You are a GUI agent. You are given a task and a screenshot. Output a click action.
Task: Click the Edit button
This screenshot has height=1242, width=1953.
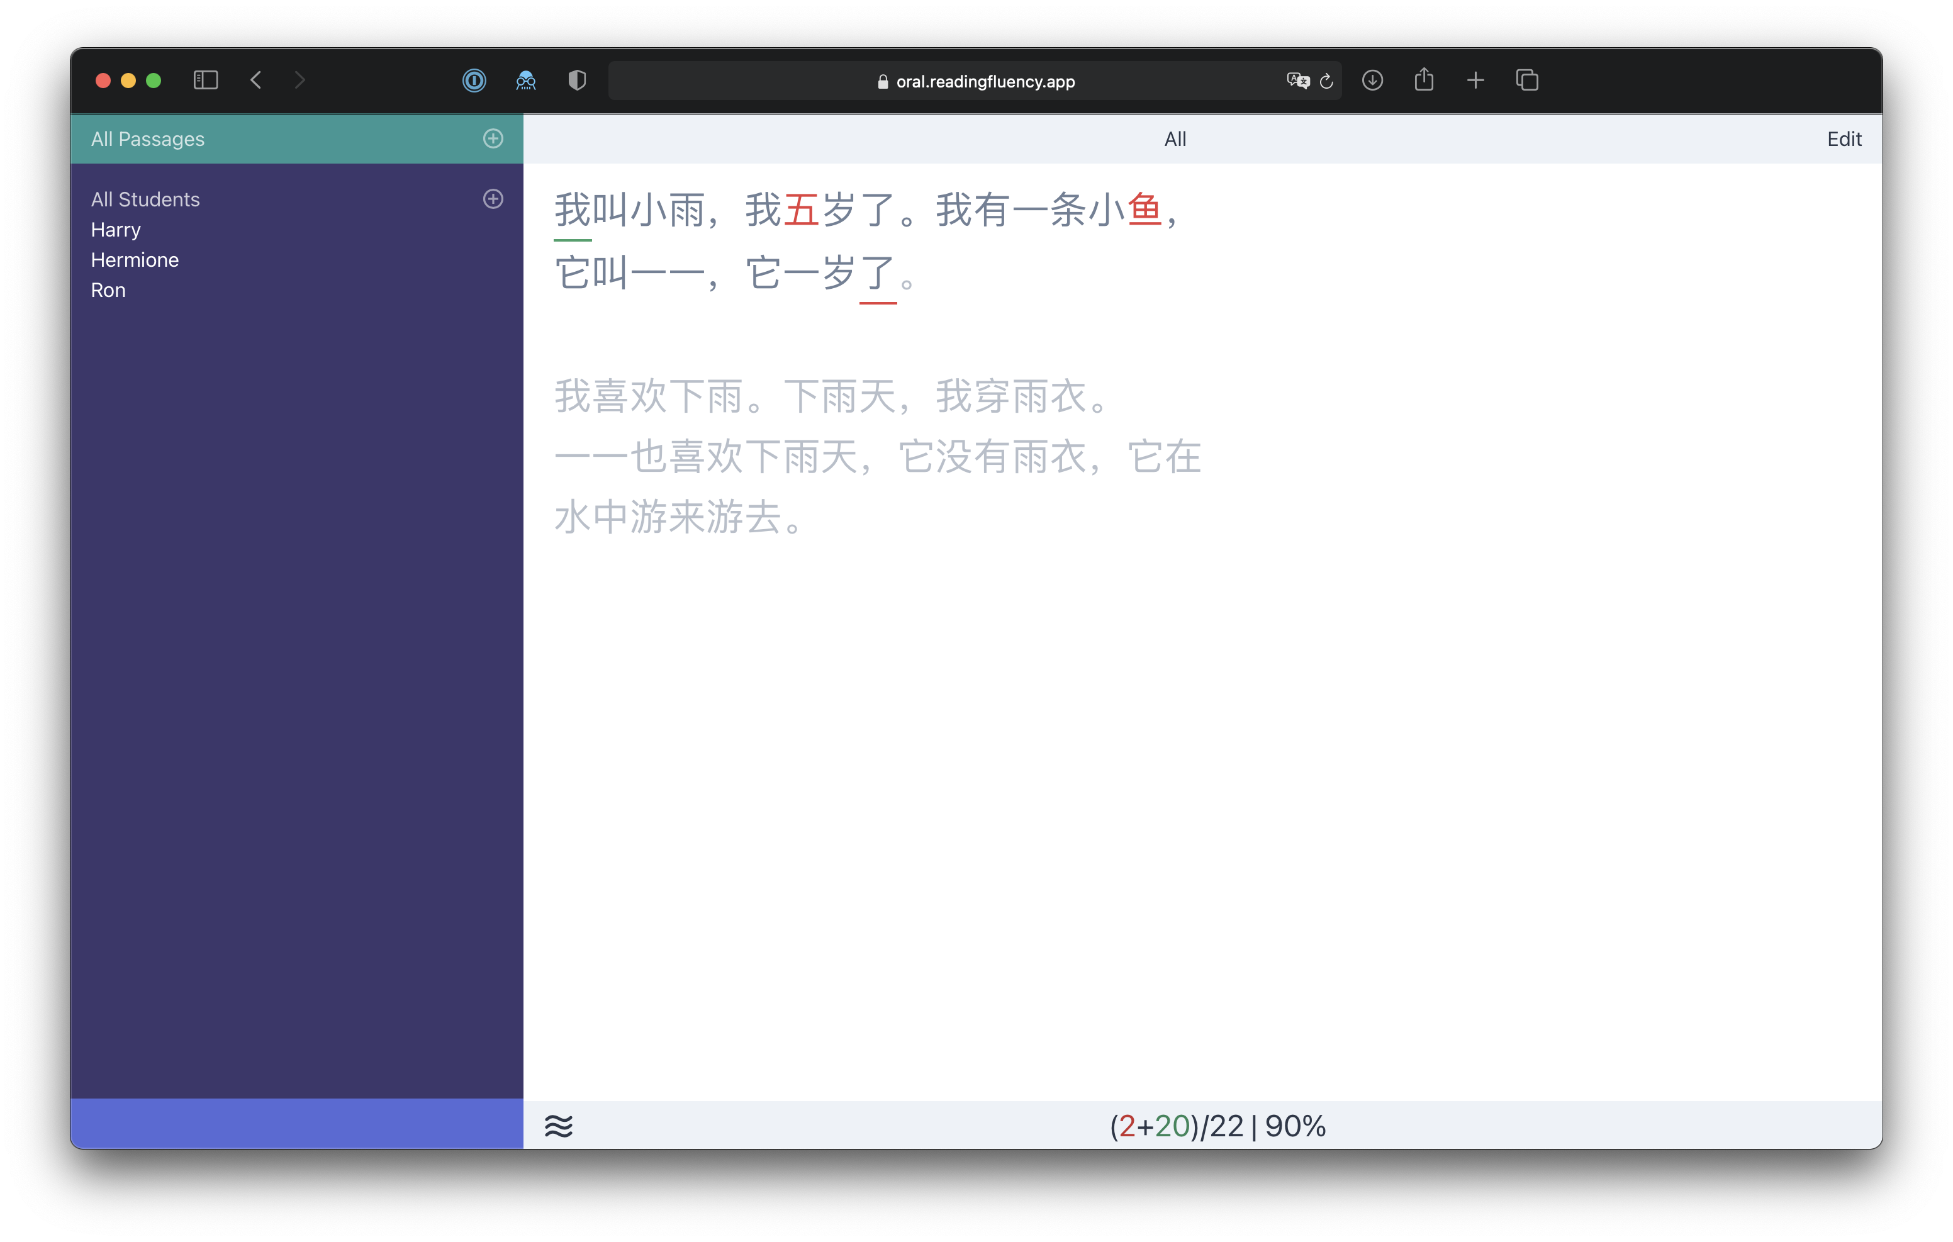[x=1844, y=138]
